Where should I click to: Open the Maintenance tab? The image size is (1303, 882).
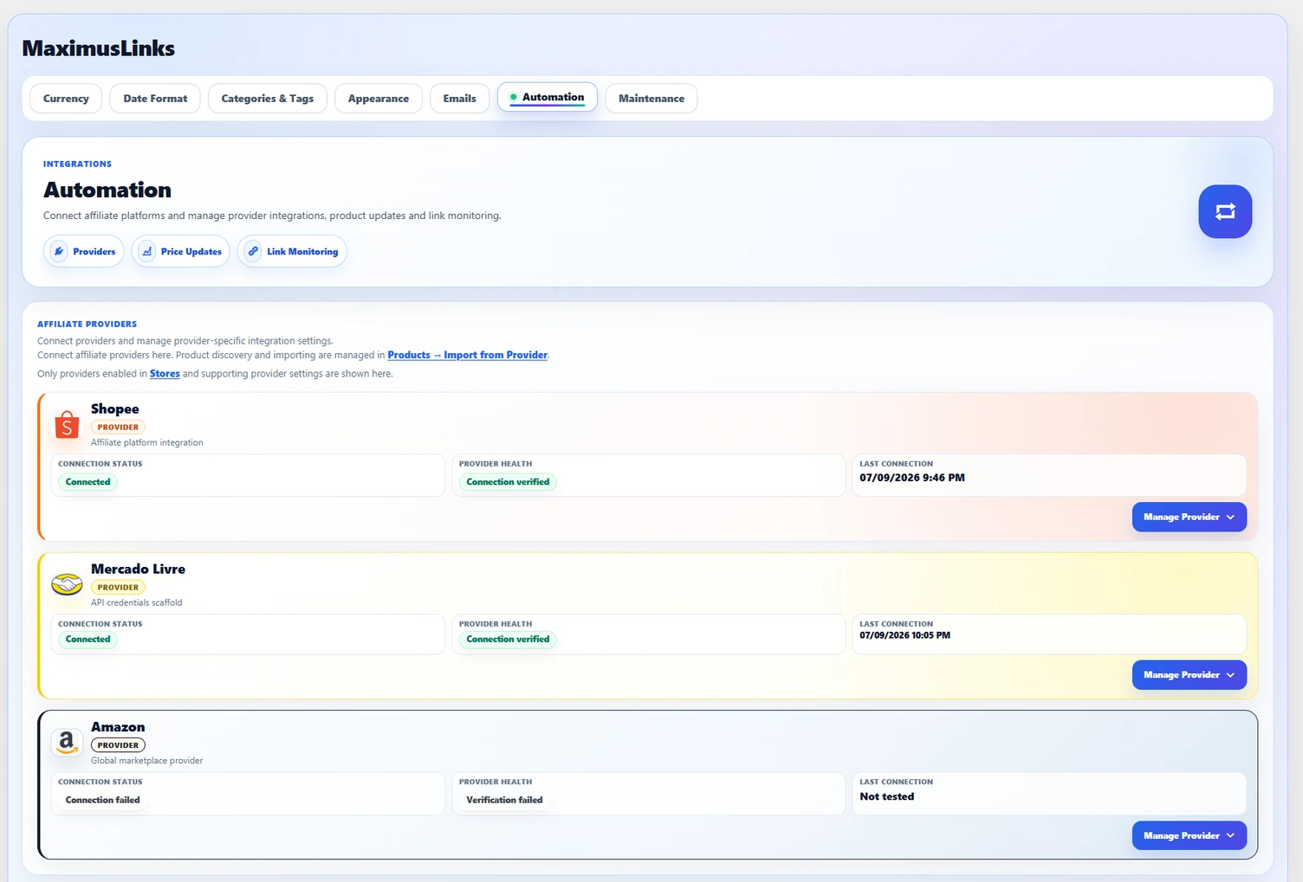tap(651, 99)
